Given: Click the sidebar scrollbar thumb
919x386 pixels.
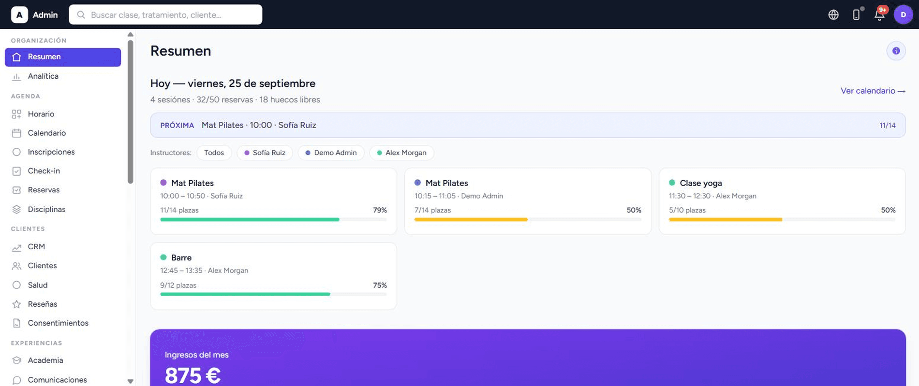Looking at the screenshot, I should click(130, 112).
